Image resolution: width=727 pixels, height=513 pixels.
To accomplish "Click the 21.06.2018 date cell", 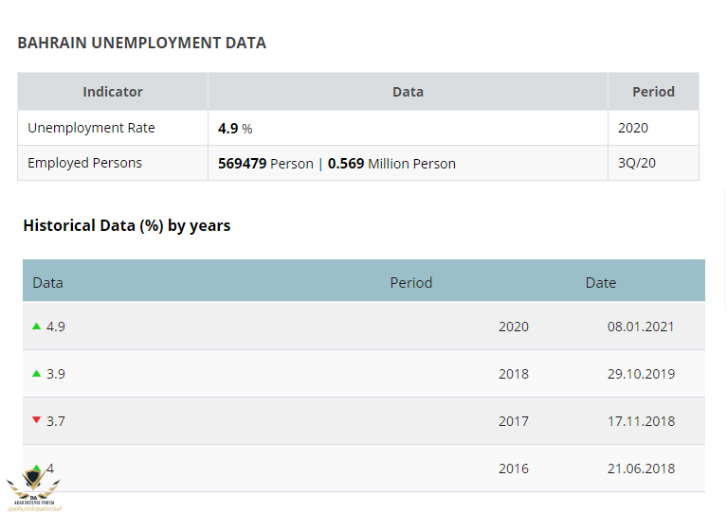I will tap(641, 469).
